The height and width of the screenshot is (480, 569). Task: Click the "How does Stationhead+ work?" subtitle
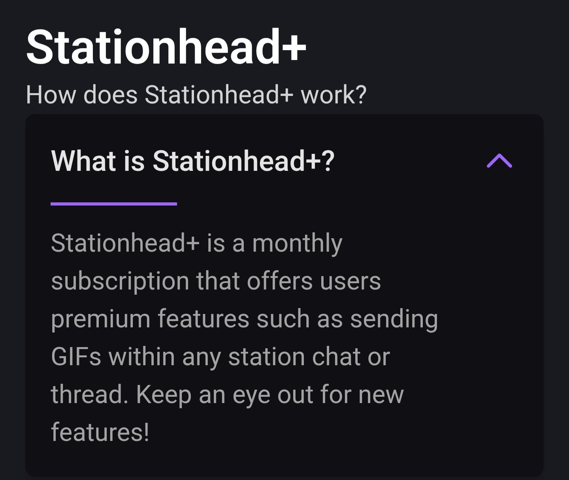pos(196,95)
